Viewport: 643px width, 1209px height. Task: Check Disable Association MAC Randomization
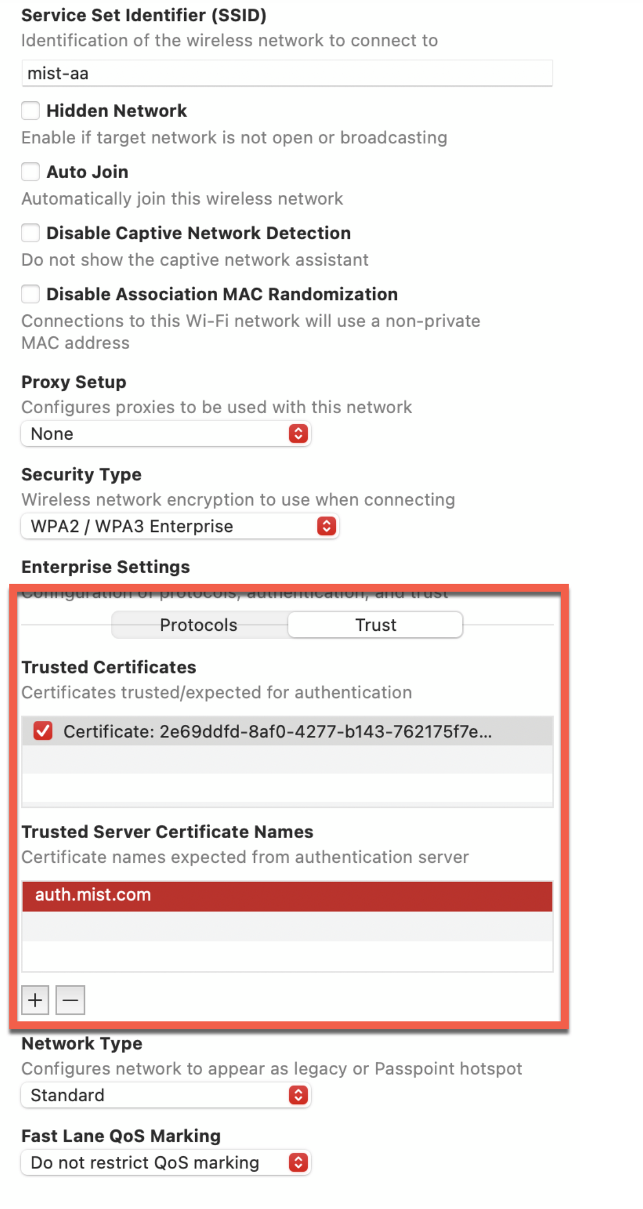tap(31, 293)
